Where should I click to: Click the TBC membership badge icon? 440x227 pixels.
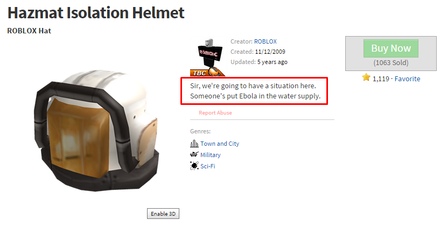point(207,72)
